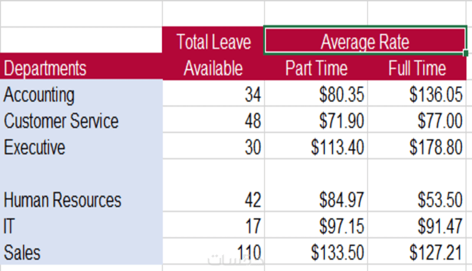Click the Executive department cell
The height and width of the screenshot is (271, 472).
point(81,146)
